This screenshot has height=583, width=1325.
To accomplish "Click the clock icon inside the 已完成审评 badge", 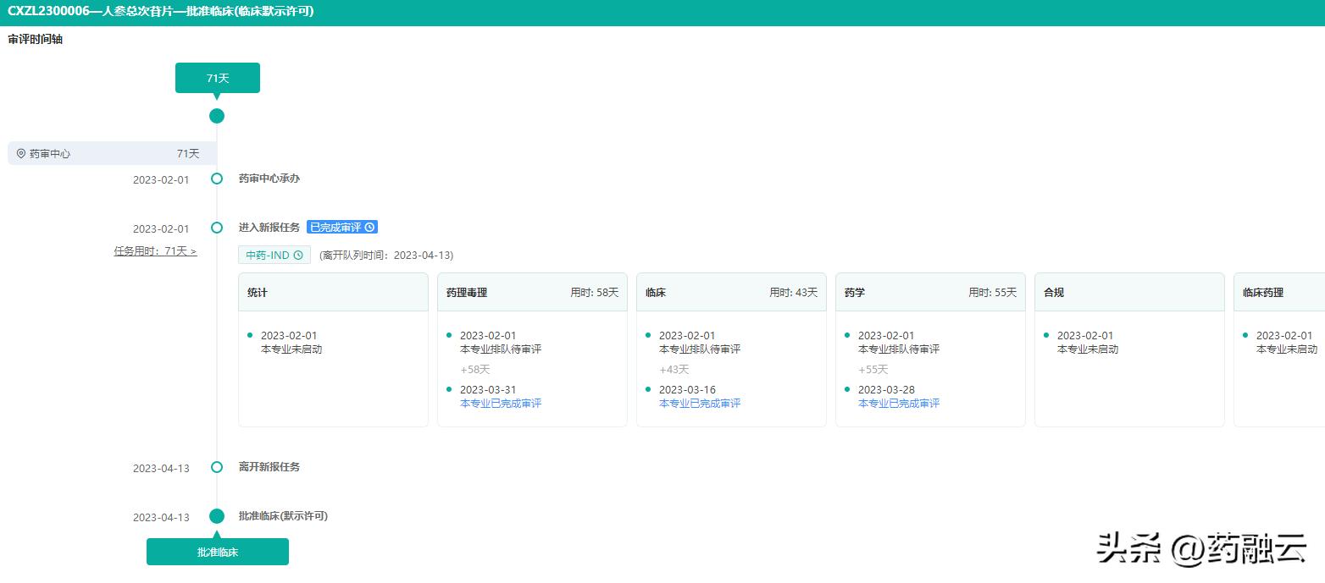I will coord(369,226).
